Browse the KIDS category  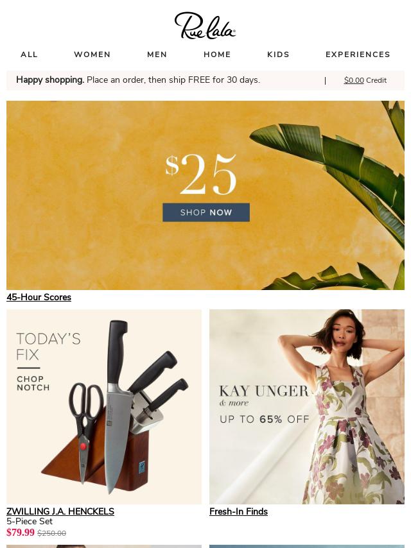pos(279,55)
